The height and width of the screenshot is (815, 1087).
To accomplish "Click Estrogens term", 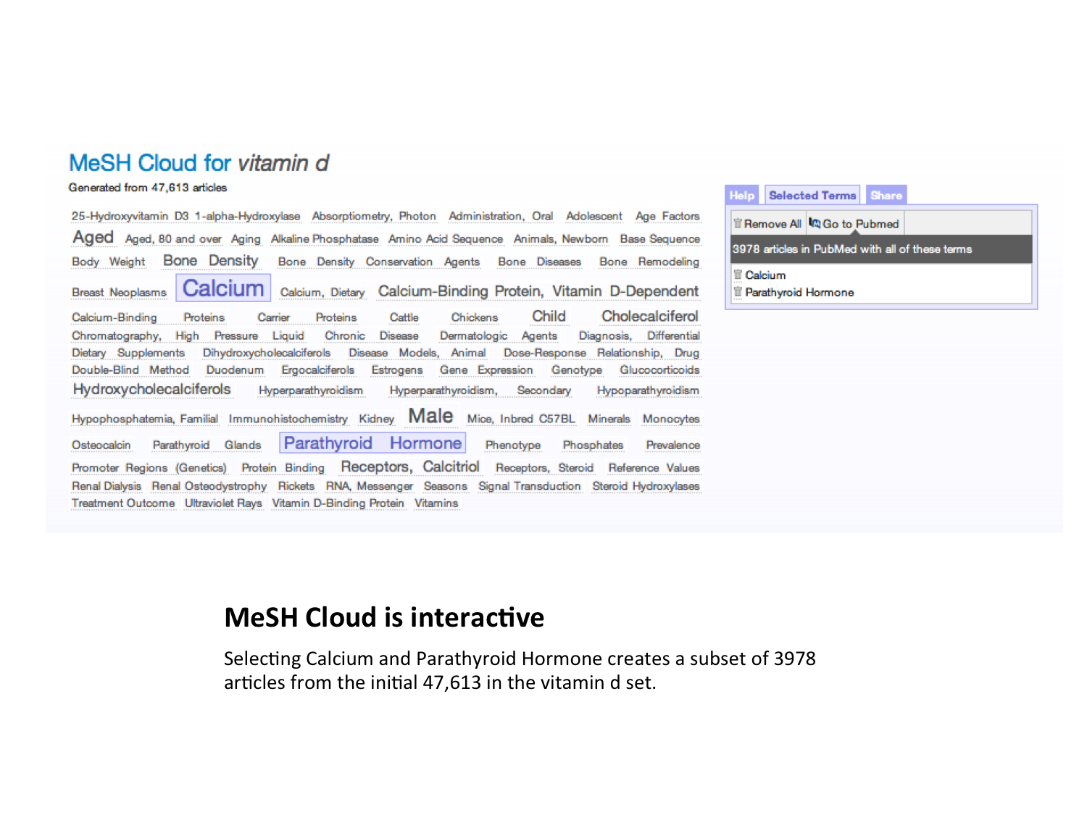I will pos(397,370).
